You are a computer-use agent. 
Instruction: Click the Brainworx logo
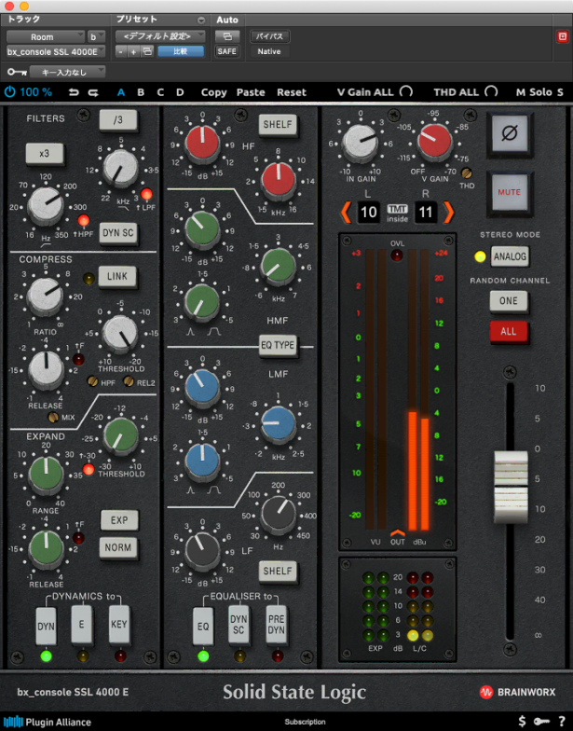(x=518, y=692)
